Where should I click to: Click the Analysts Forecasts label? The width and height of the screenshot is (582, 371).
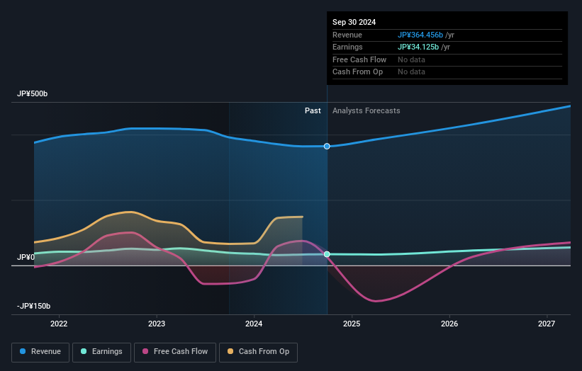pos(366,110)
